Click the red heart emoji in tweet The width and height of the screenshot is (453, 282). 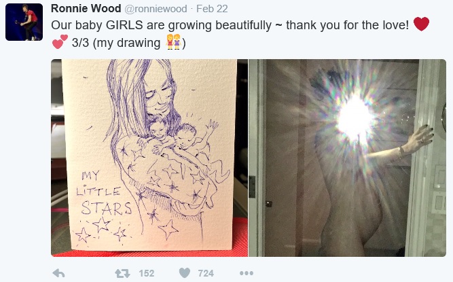coord(421,24)
